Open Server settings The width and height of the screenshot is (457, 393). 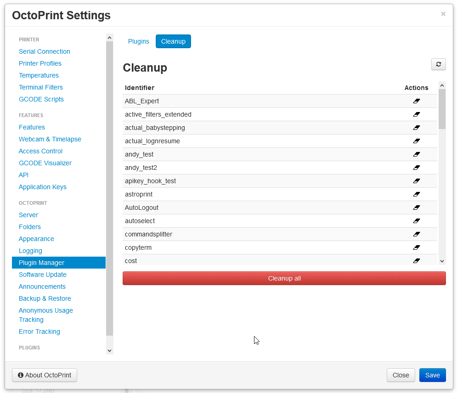(x=28, y=215)
